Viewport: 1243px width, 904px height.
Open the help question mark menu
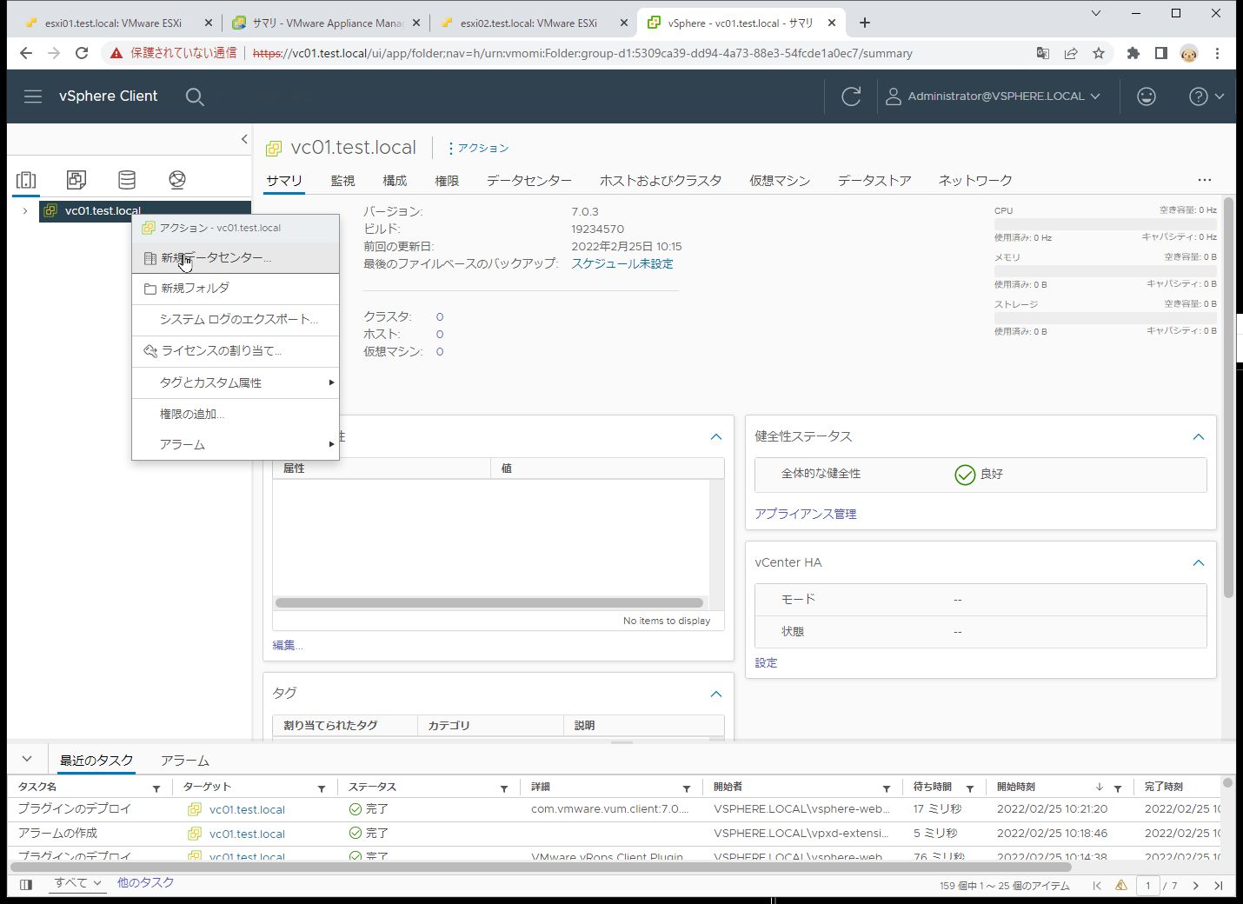tap(1206, 96)
